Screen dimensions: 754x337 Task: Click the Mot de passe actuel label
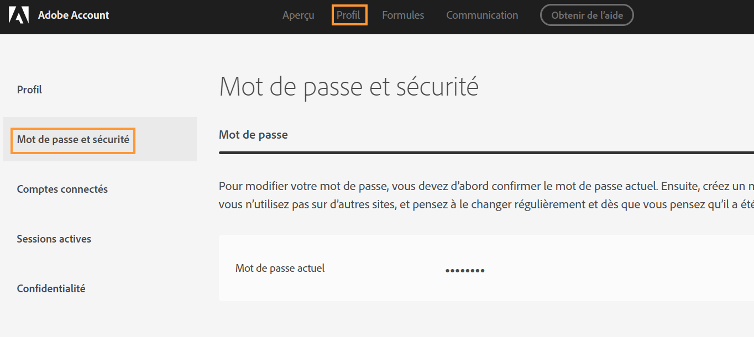[x=280, y=268]
